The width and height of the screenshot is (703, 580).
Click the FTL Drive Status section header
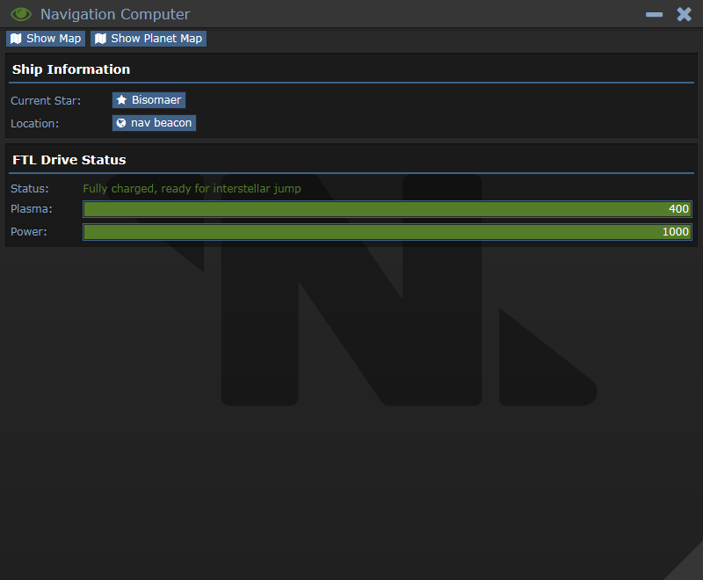69,160
